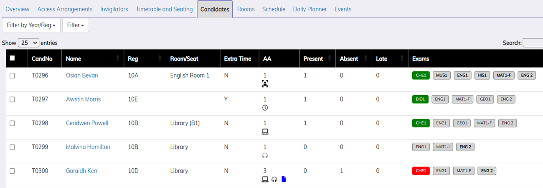This screenshot has width=543, height=188.
Task: Select the checkbox for Goraidh Kerr's row
Action: [x=12, y=171]
